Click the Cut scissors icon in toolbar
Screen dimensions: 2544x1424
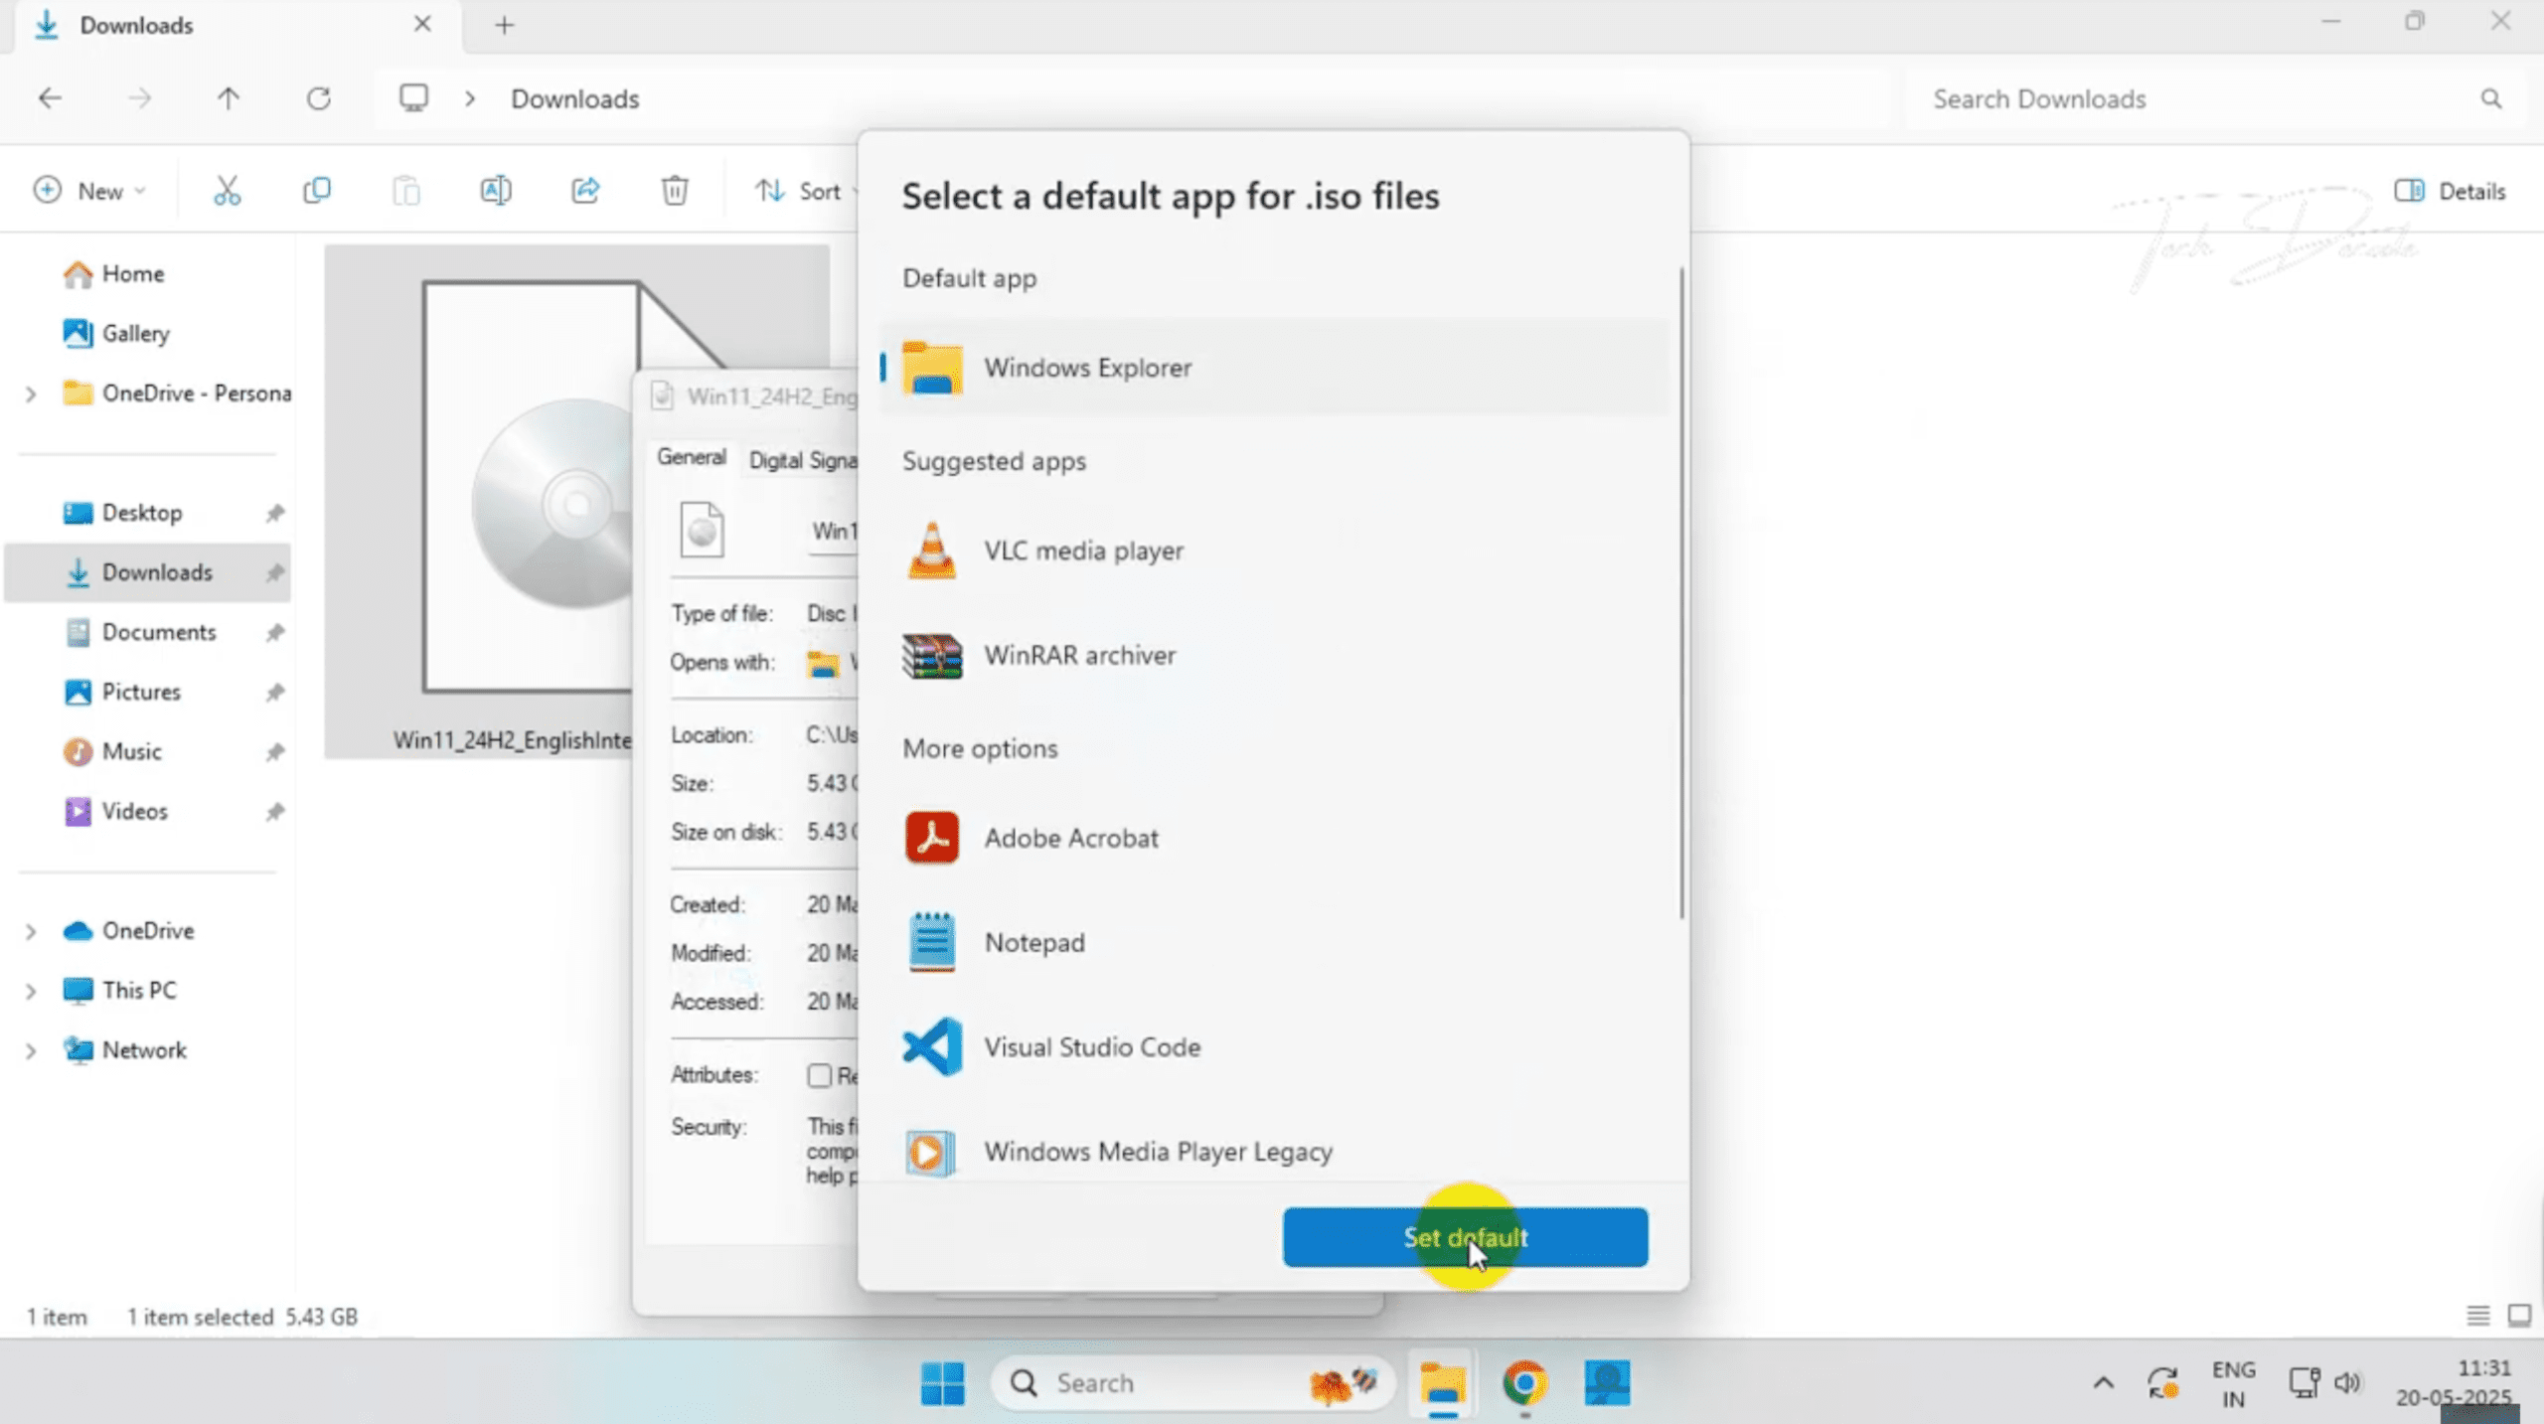click(227, 190)
